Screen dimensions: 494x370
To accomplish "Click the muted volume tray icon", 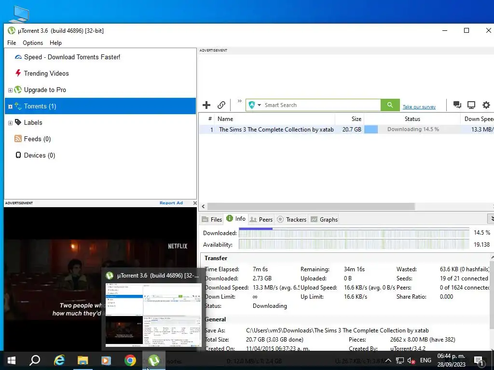I will [411, 361].
